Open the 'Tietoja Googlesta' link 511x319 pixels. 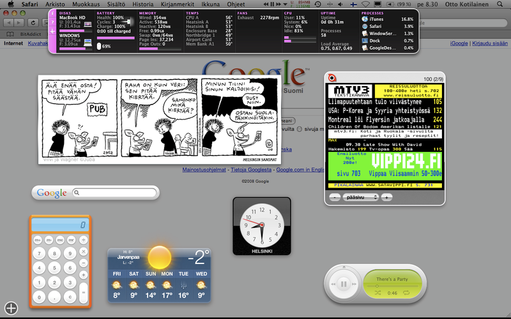pos(251,170)
